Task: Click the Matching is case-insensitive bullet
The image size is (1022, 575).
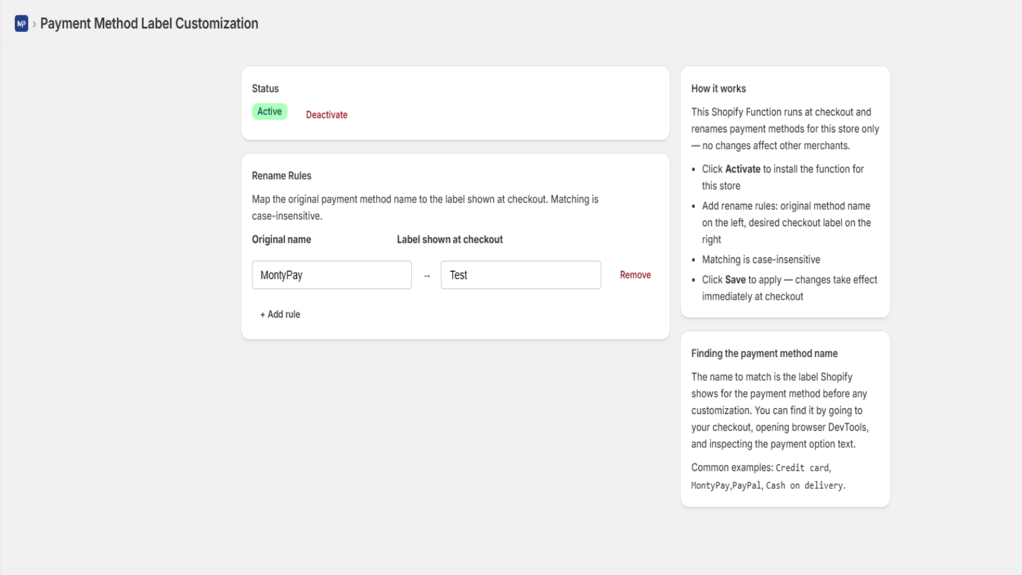Action: 761,259
